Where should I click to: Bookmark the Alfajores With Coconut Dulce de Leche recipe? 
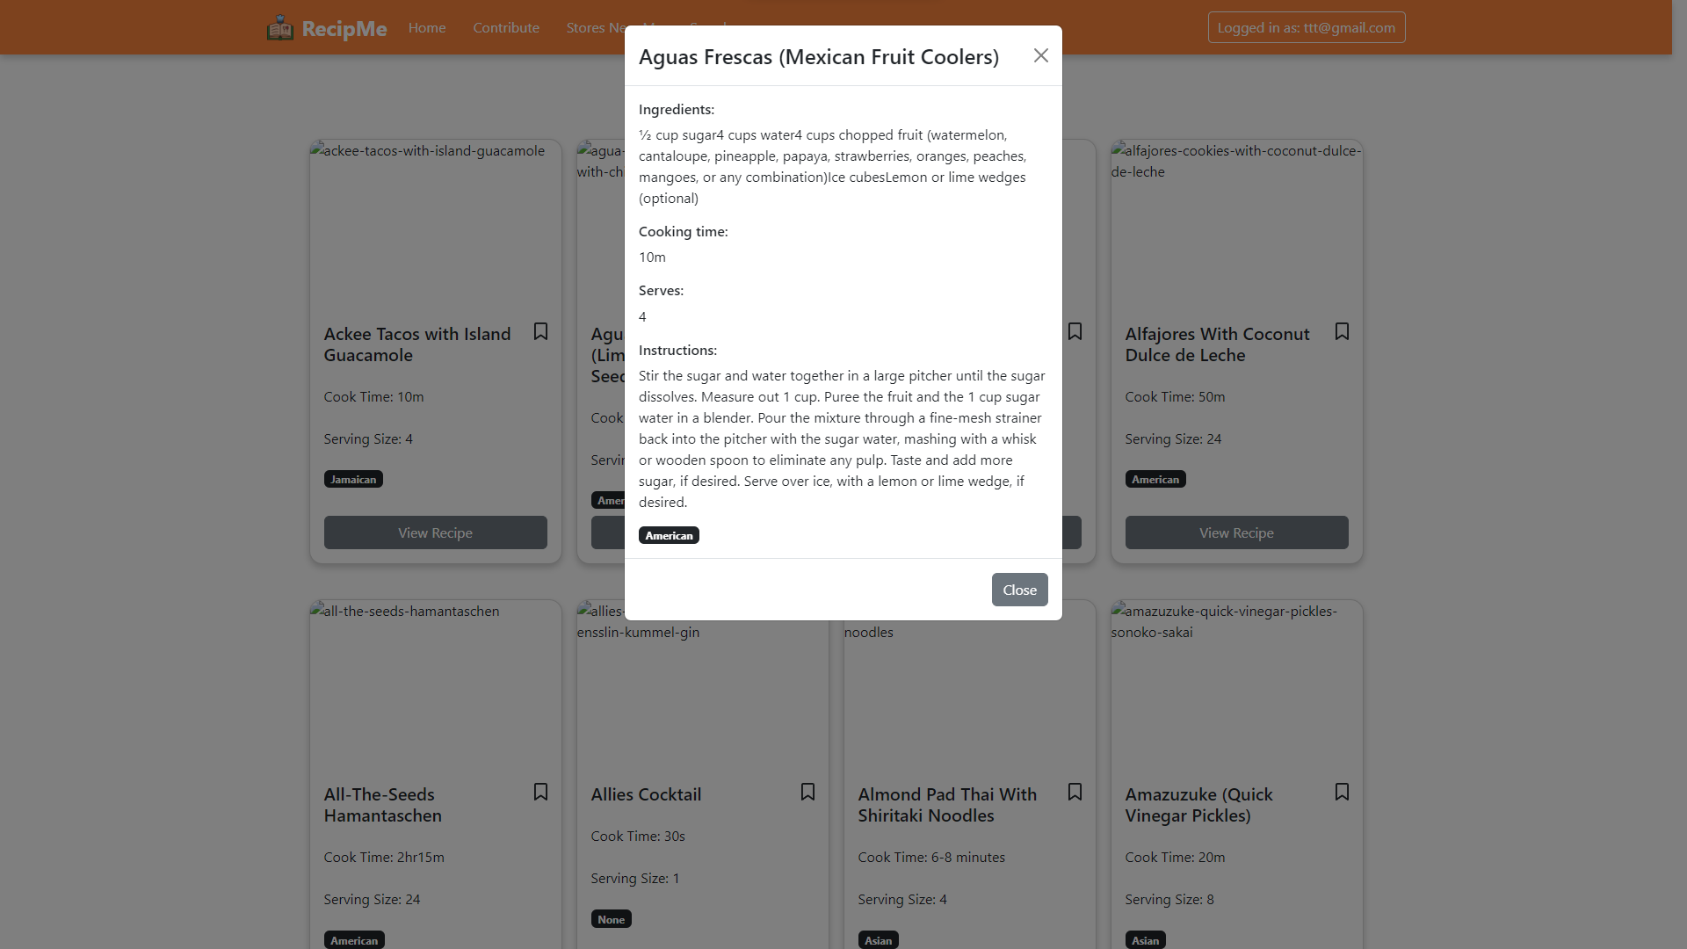1342,331
